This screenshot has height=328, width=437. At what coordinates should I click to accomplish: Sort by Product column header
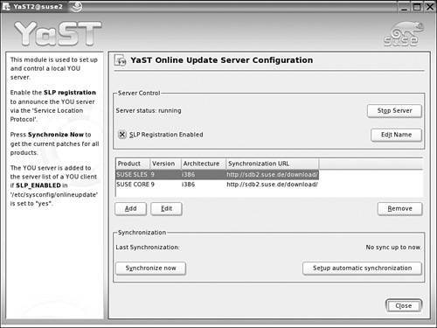(133, 164)
